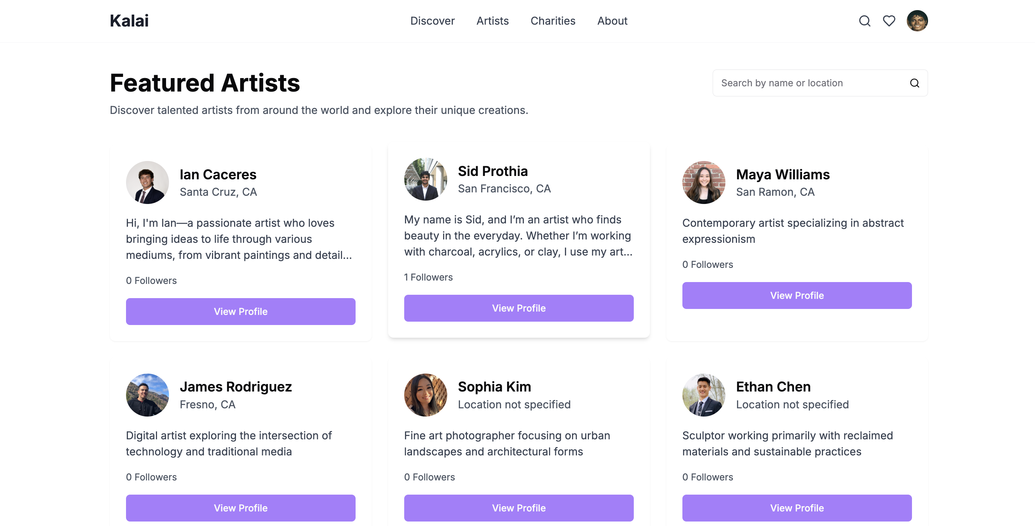View Sid Prothia's profile

tap(518, 308)
